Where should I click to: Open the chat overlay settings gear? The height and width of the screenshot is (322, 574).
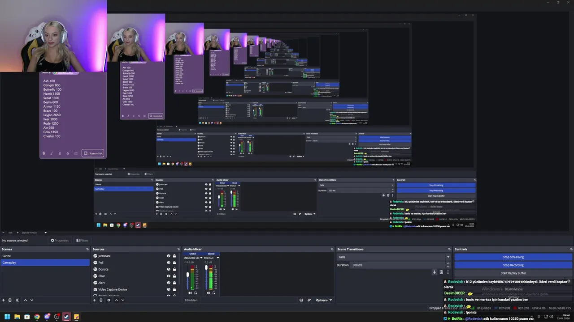click(x=569, y=281)
